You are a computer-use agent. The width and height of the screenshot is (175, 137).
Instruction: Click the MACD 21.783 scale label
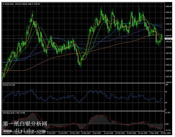pos(168,113)
